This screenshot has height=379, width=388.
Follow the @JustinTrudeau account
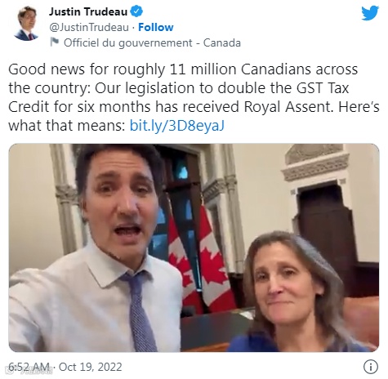point(155,27)
